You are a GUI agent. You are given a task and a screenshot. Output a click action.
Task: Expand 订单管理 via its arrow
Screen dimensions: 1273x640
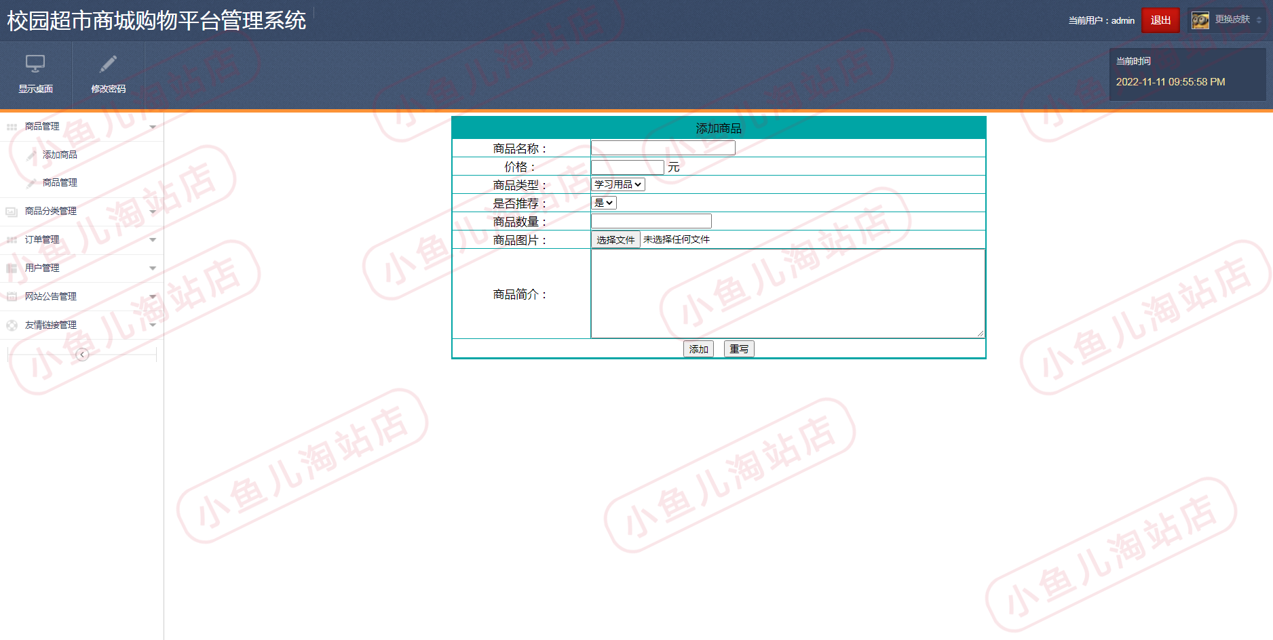pyautogui.click(x=153, y=240)
